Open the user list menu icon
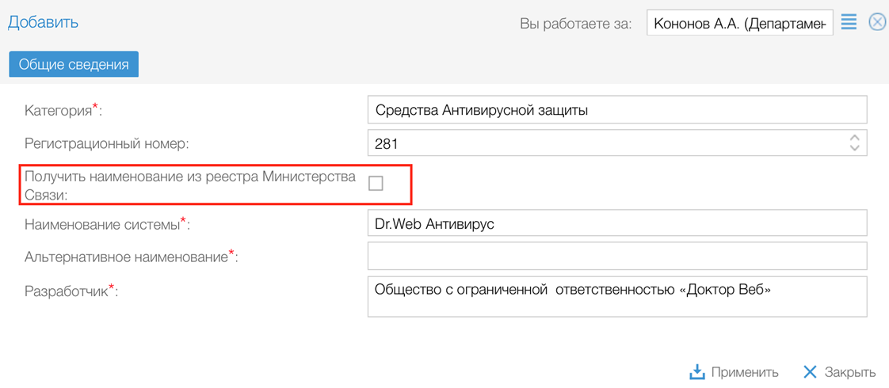Viewport: 889px width, 388px height. [849, 22]
